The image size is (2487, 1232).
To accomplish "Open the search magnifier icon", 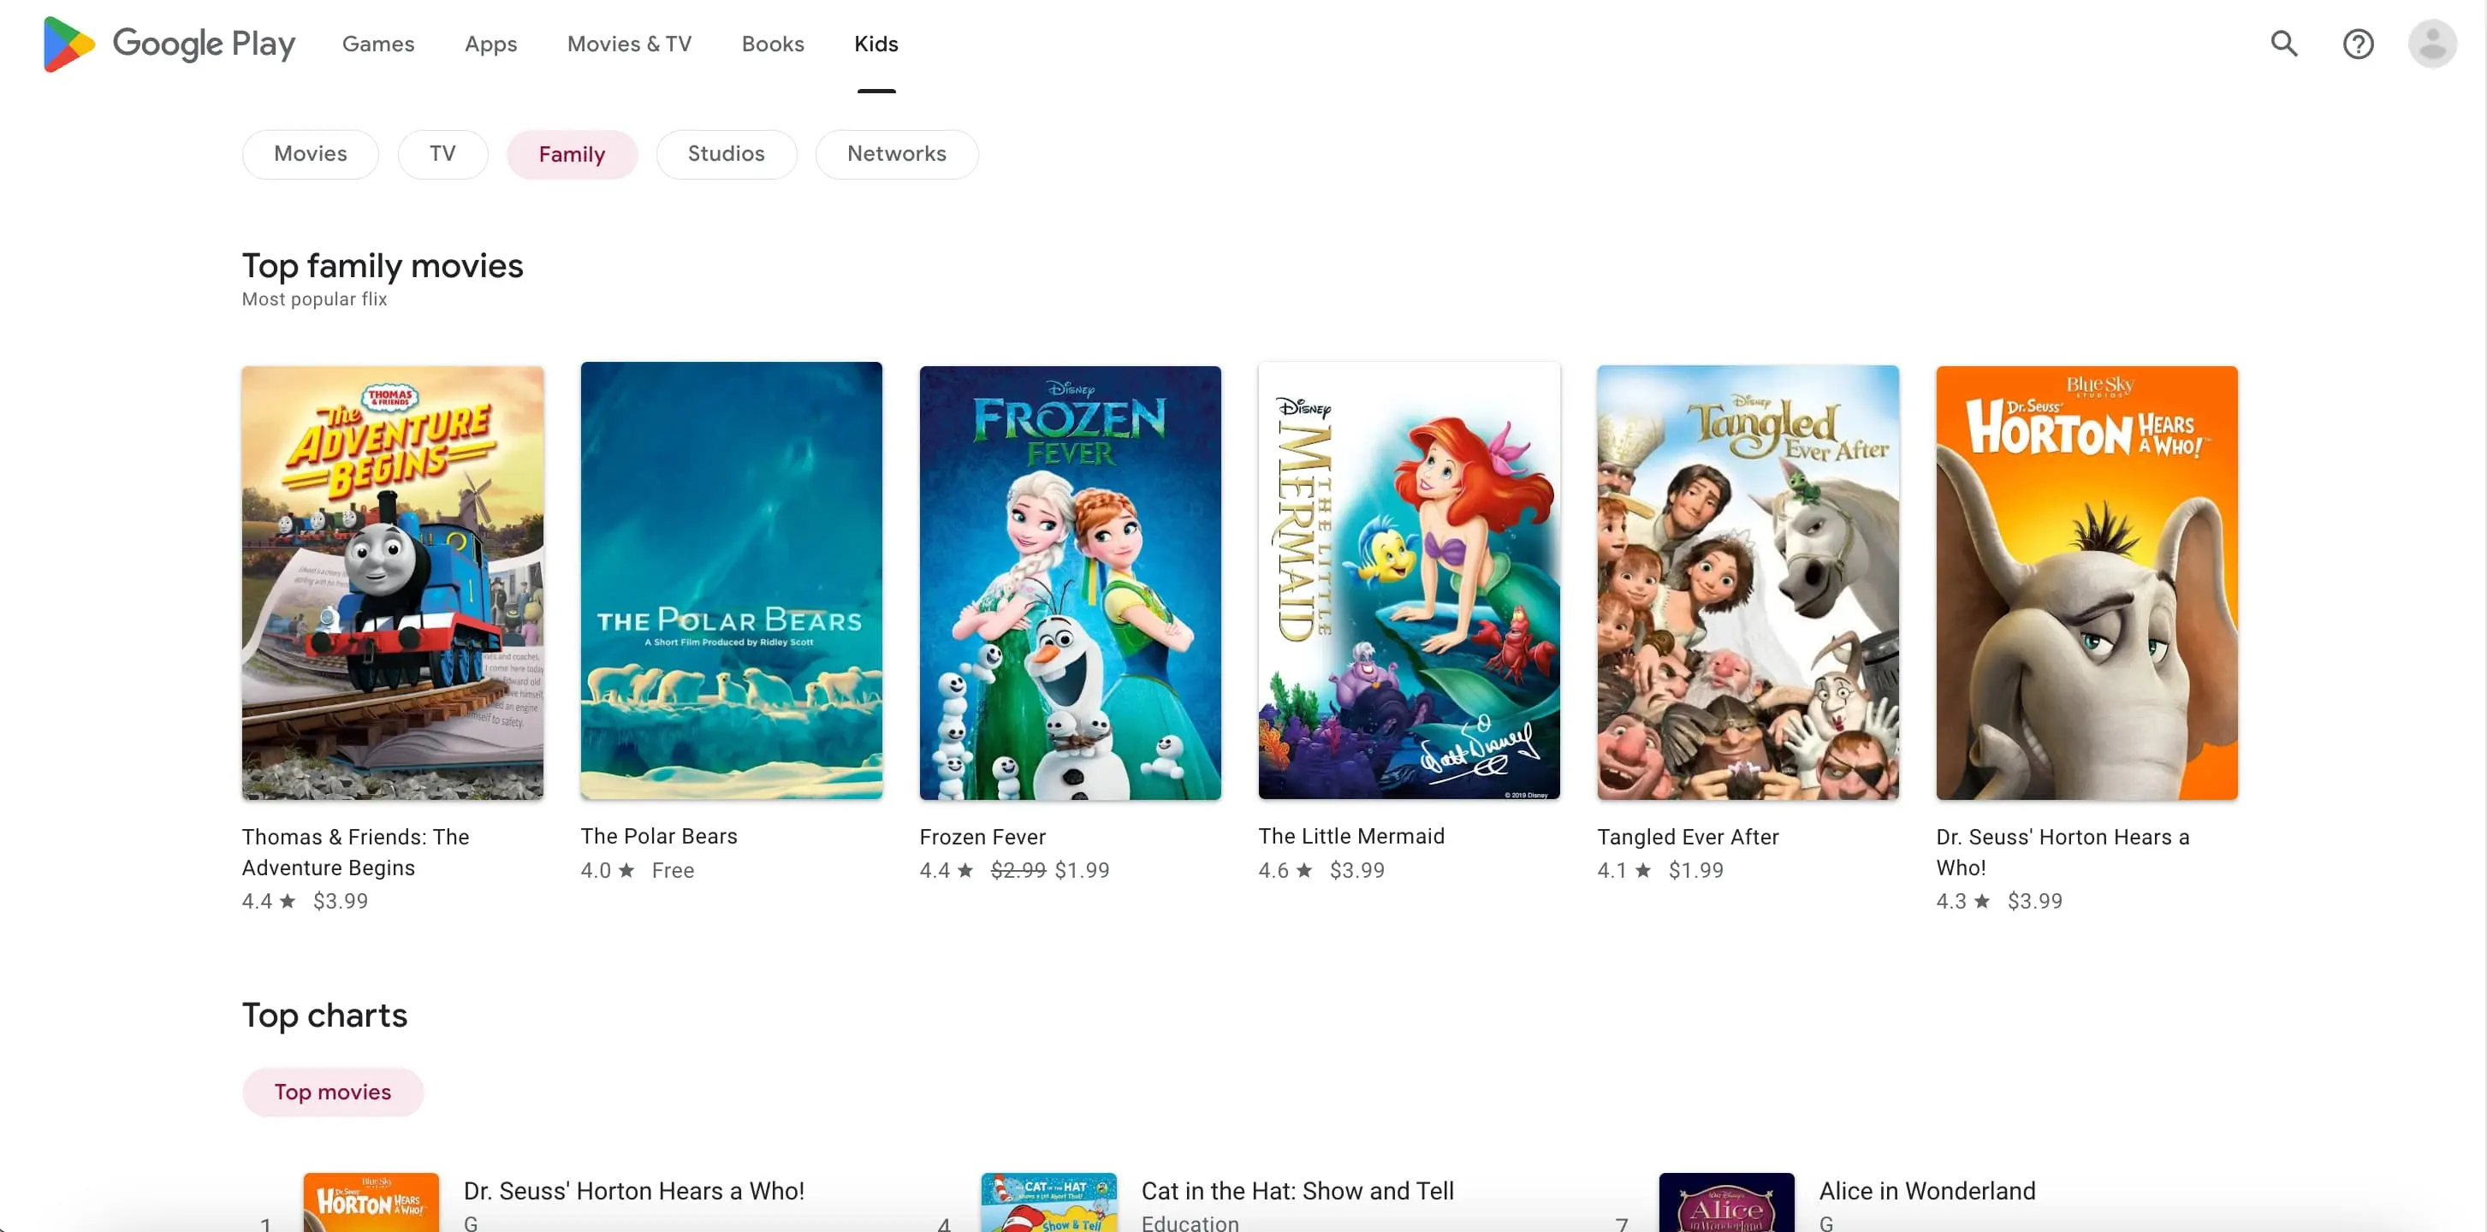I will pyautogui.click(x=2284, y=44).
